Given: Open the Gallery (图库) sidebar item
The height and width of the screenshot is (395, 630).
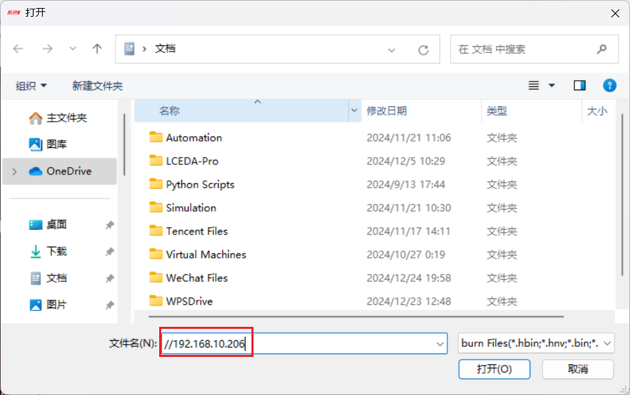Looking at the screenshot, I should (56, 144).
